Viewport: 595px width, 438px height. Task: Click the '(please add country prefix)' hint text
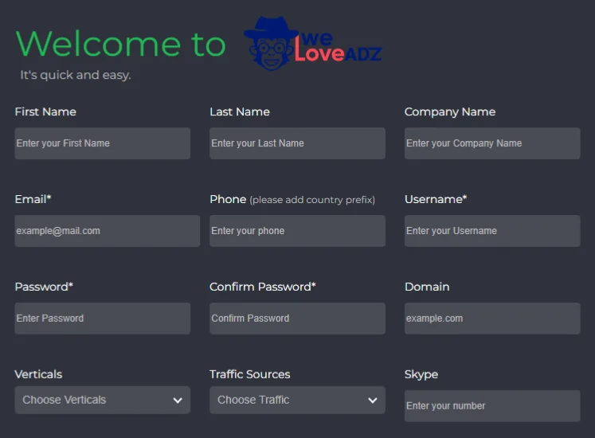pyautogui.click(x=312, y=200)
